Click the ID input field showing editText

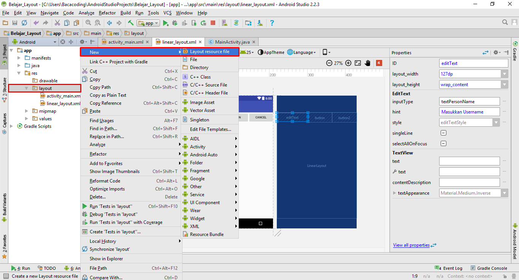pos(473,63)
